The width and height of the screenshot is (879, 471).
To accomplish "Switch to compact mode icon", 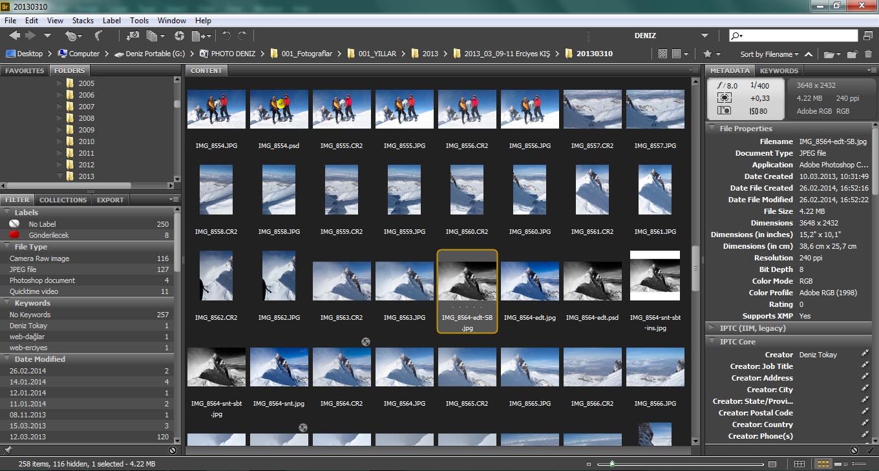I will click(867, 36).
